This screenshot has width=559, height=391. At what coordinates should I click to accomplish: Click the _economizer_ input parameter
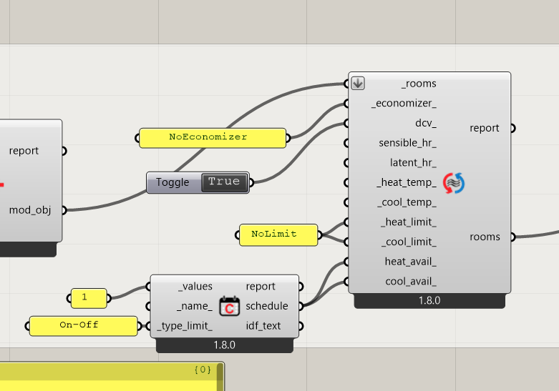point(404,103)
